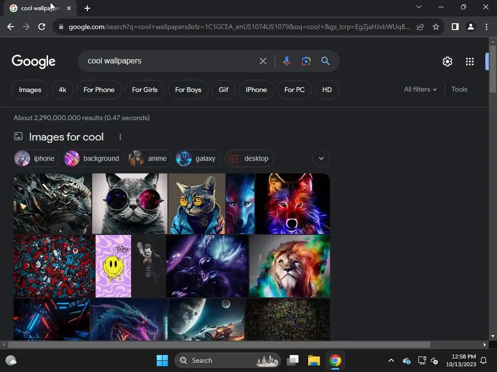
Task: Open the Chrome side panel icon
Action: pyautogui.click(x=455, y=27)
